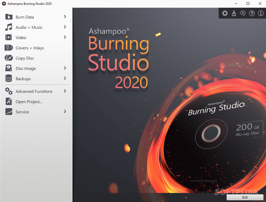Choose Open Project... entry
Viewport: 266px width, 202px height.
tap(35, 102)
